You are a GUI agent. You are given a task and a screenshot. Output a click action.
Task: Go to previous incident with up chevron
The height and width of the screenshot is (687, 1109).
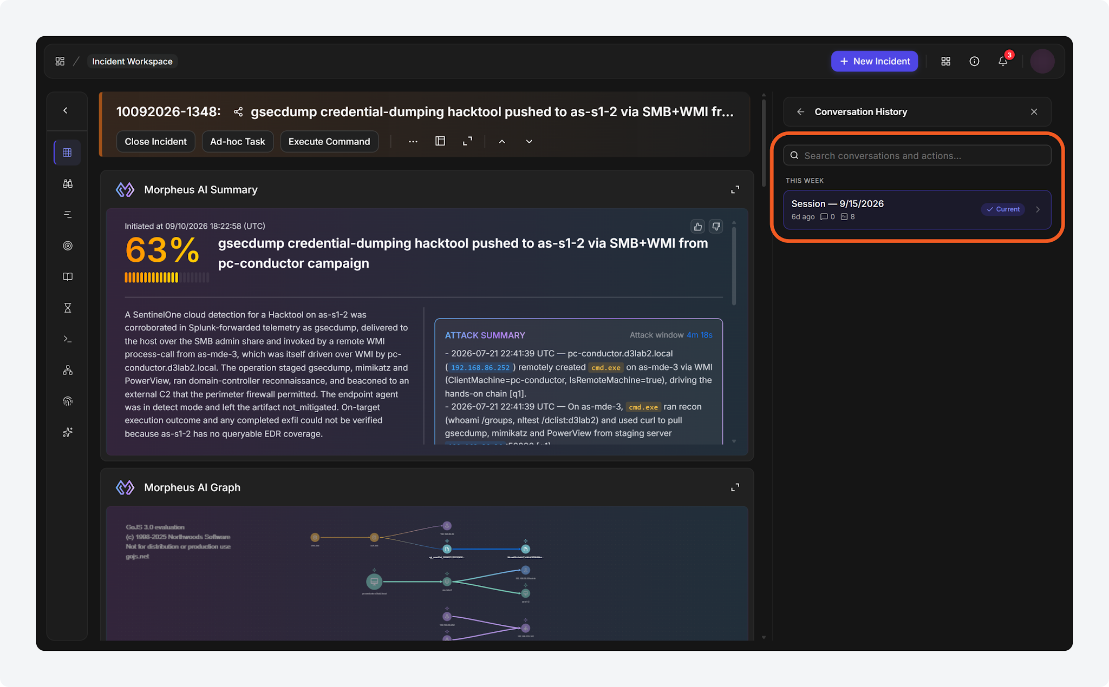(x=502, y=141)
